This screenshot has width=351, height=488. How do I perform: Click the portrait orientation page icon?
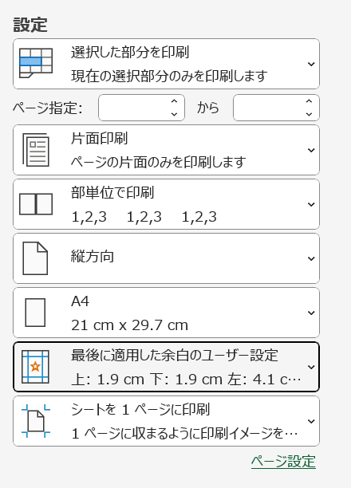[35, 258]
